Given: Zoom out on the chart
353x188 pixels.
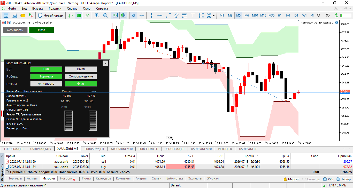Looking at the screenshot, I should [x=105, y=15].
